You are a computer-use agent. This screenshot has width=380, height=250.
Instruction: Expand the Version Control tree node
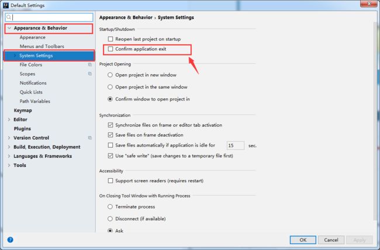(9, 138)
